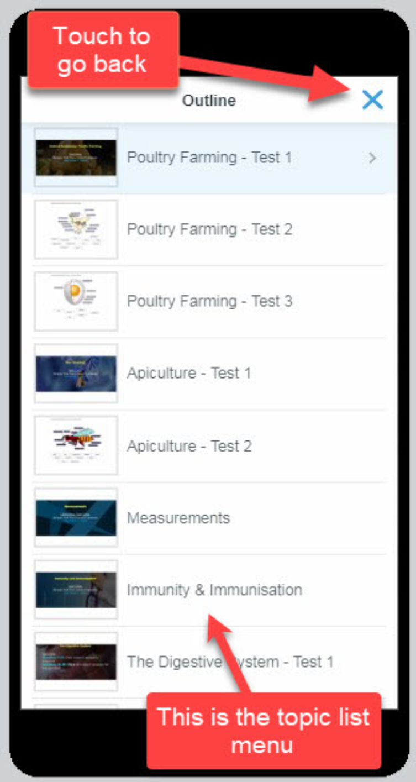Click the partially visible thumbnail below Digestive System
This screenshot has width=416, height=782.
76,706
